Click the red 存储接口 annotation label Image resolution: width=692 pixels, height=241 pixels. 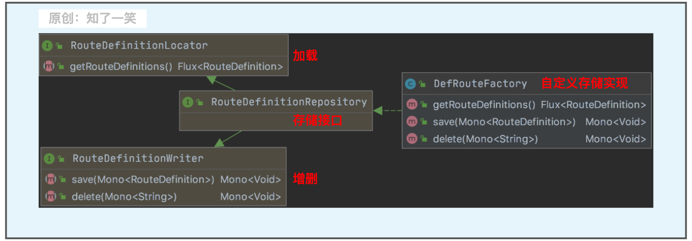click(317, 121)
